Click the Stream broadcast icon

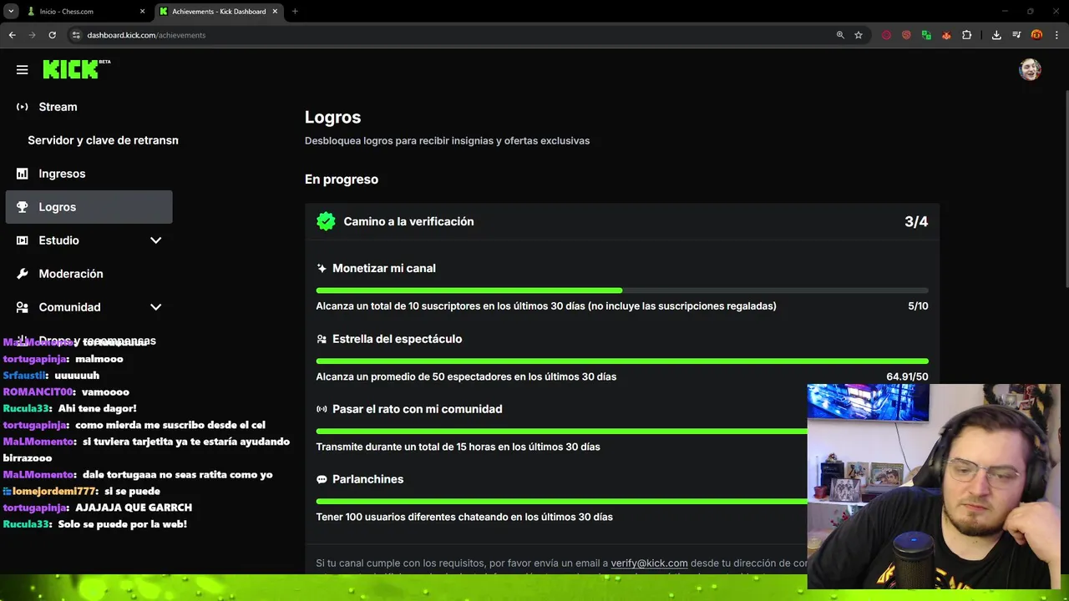(22, 107)
